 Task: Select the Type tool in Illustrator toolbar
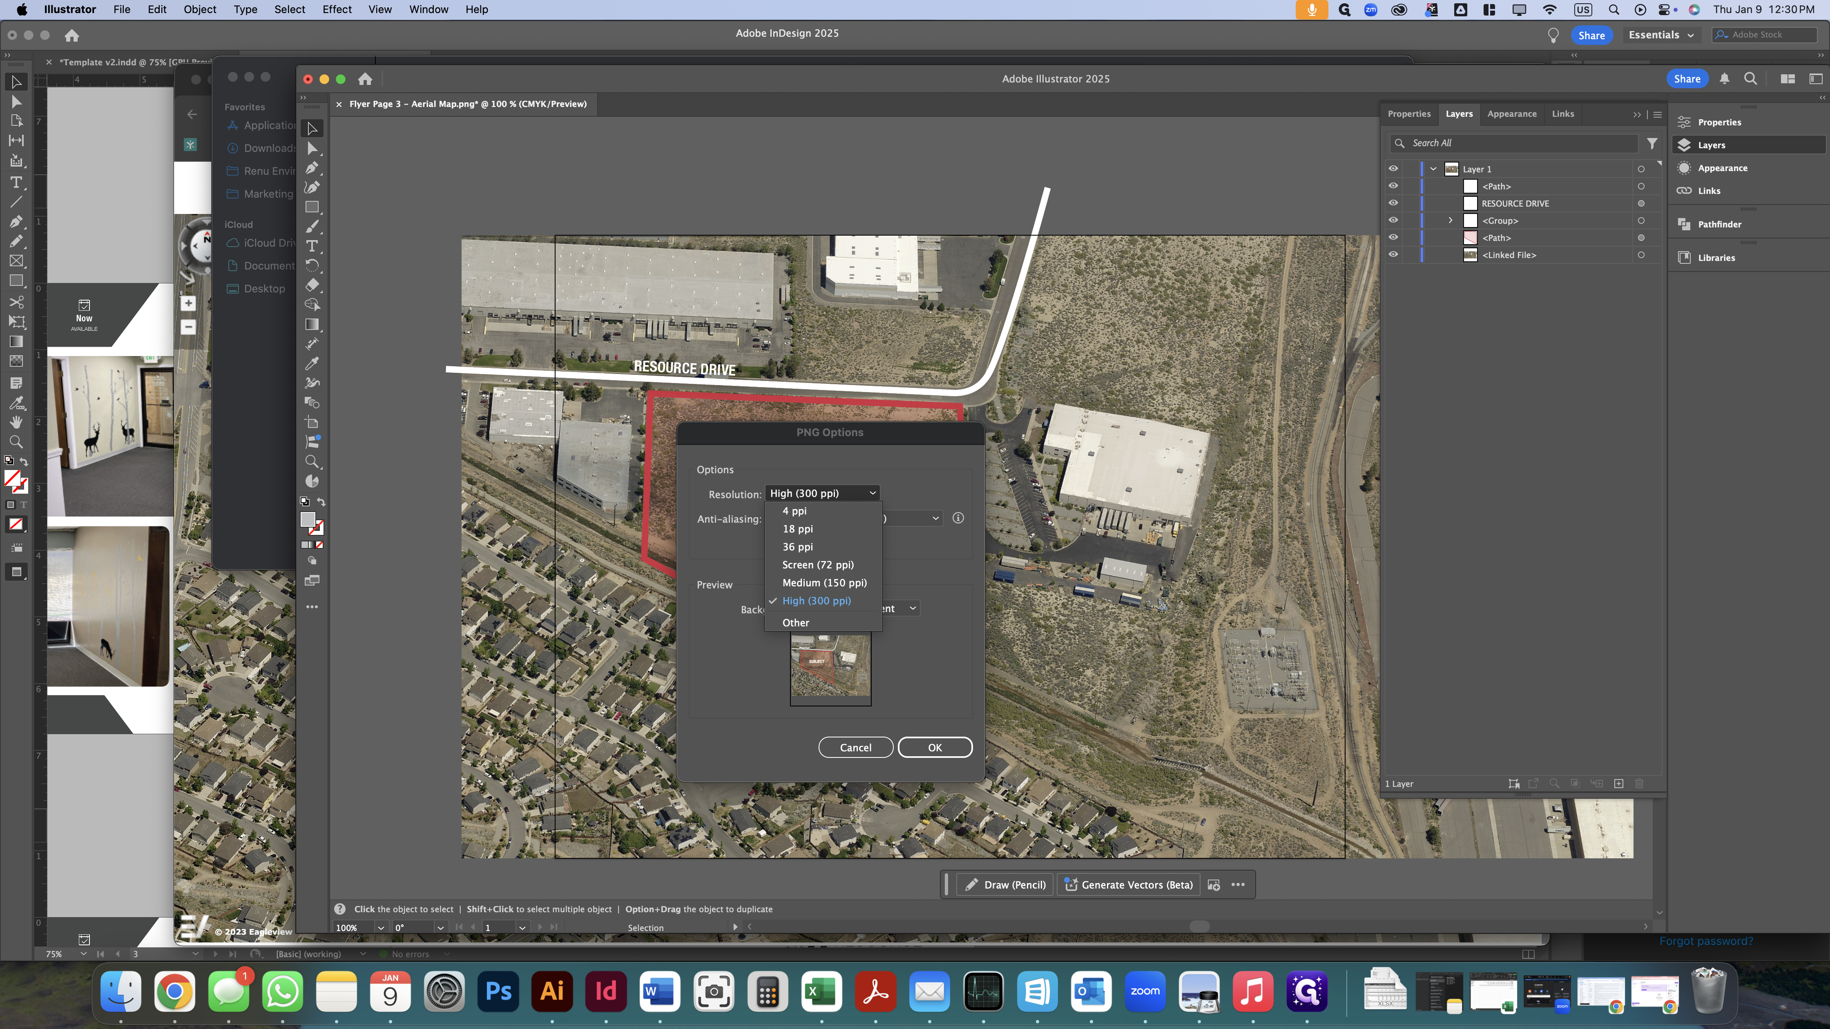click(312, 246)
